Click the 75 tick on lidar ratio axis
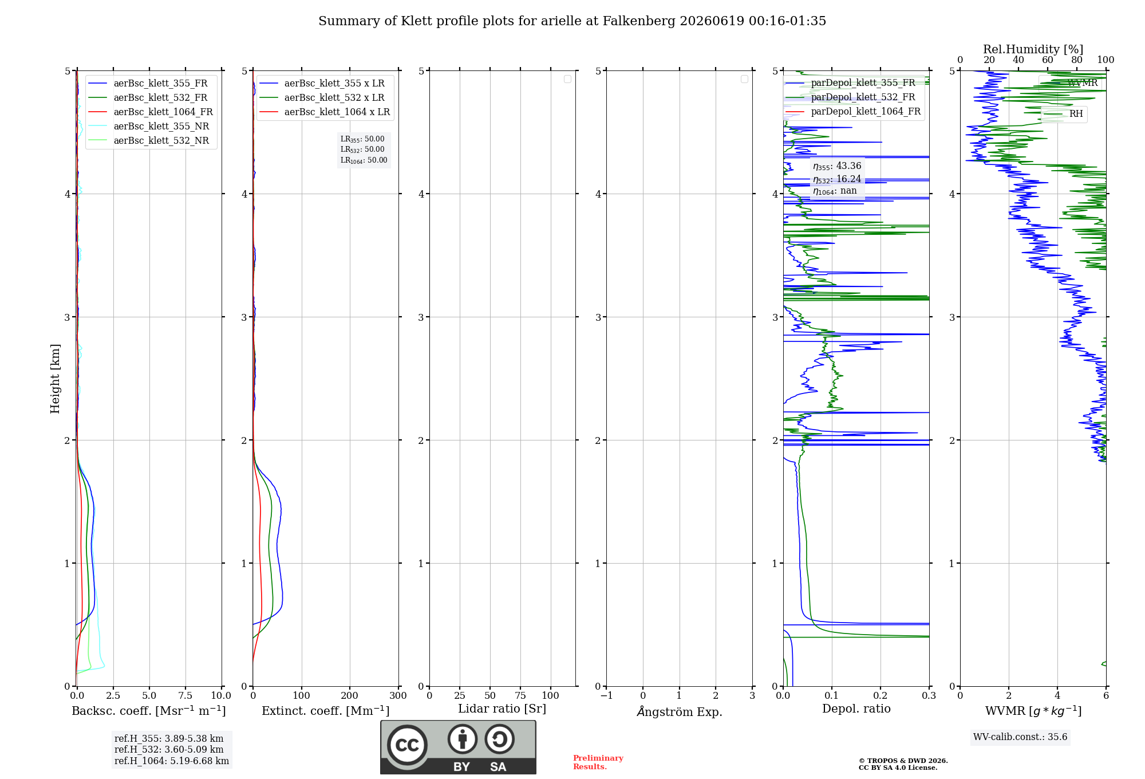This screenshot has height=779, width=1145. pos(520,696)
